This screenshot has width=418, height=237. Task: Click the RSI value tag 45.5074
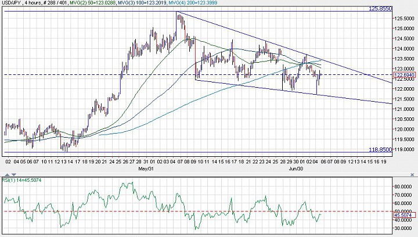click(404, 215)
